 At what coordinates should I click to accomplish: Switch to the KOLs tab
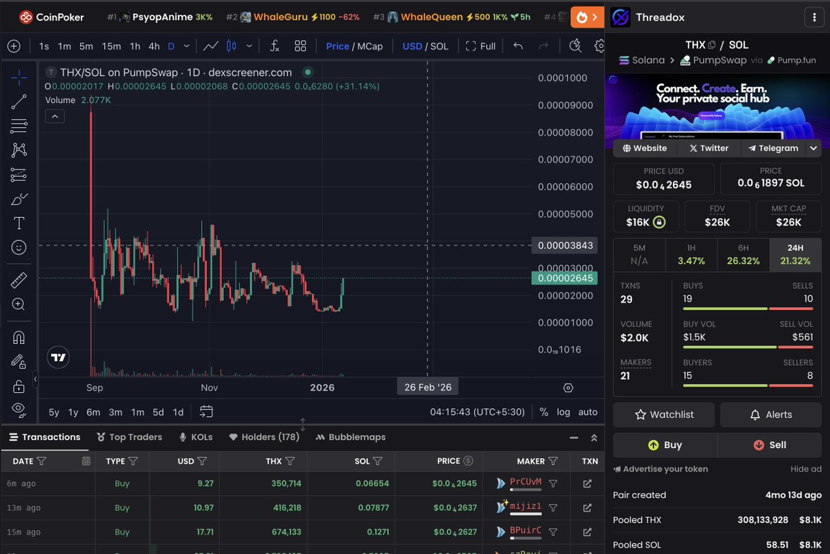click(196, 437)
